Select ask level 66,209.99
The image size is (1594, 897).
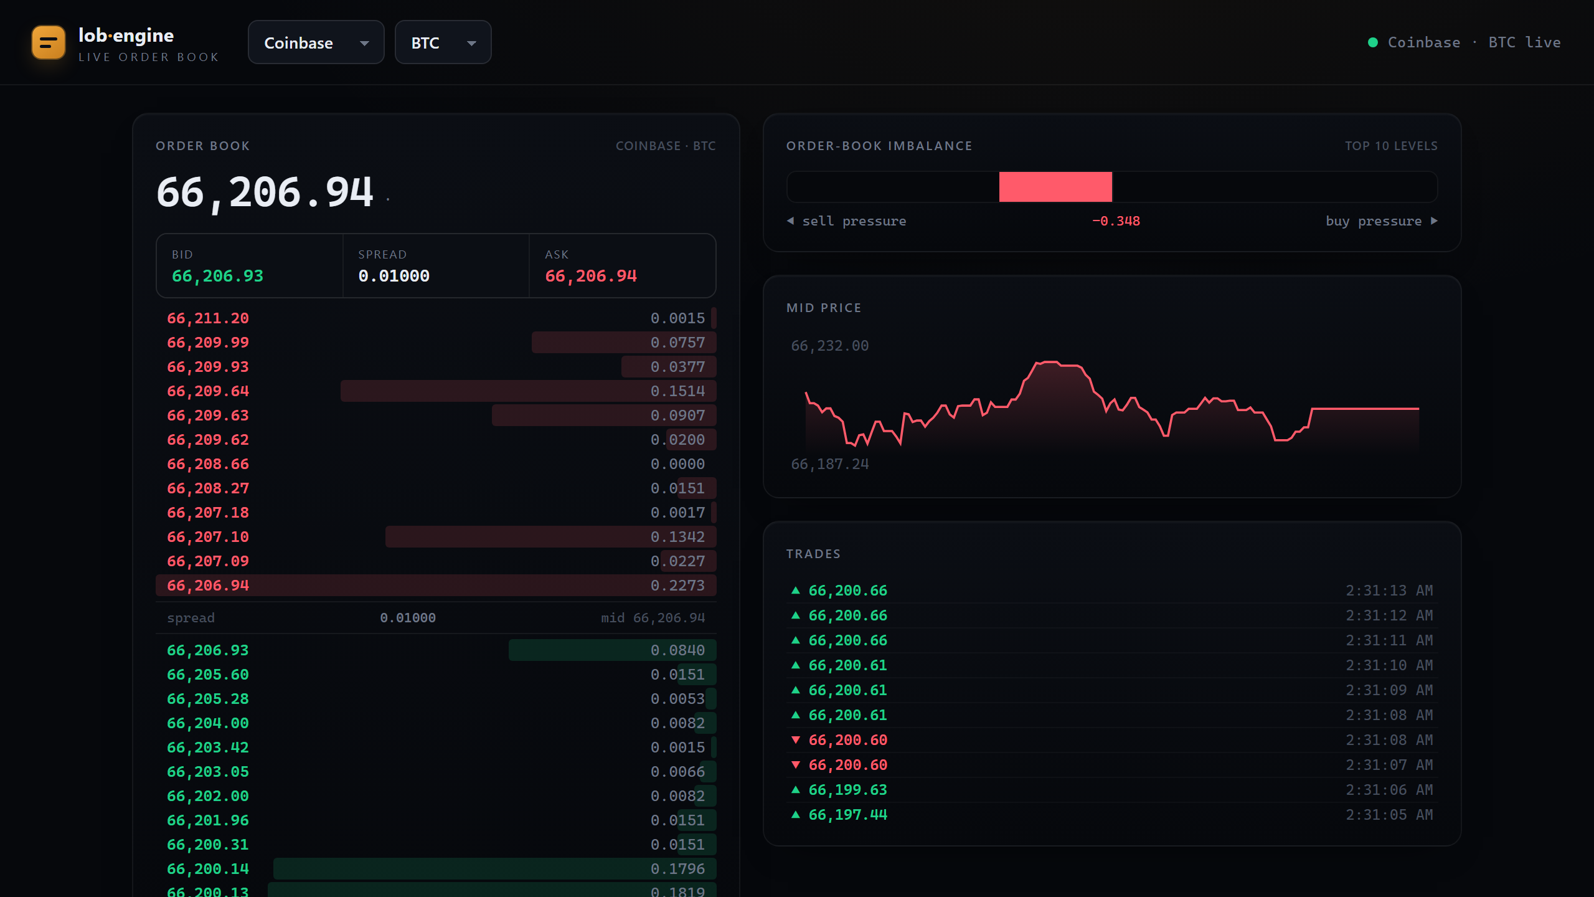436,343
